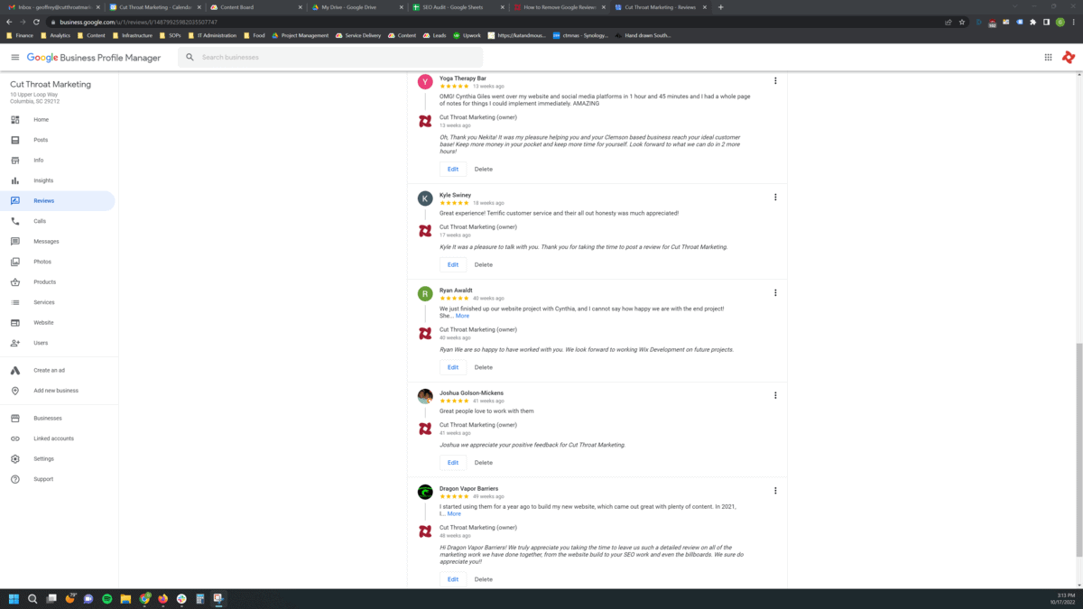The width and height of the screenshot is (1083, 609).
Task: Open a new browser tab
Action: tap(720, 7)
